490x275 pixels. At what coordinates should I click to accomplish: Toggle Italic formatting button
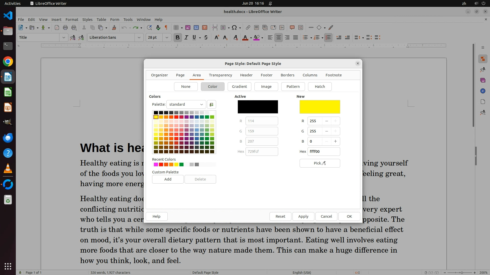186,38
